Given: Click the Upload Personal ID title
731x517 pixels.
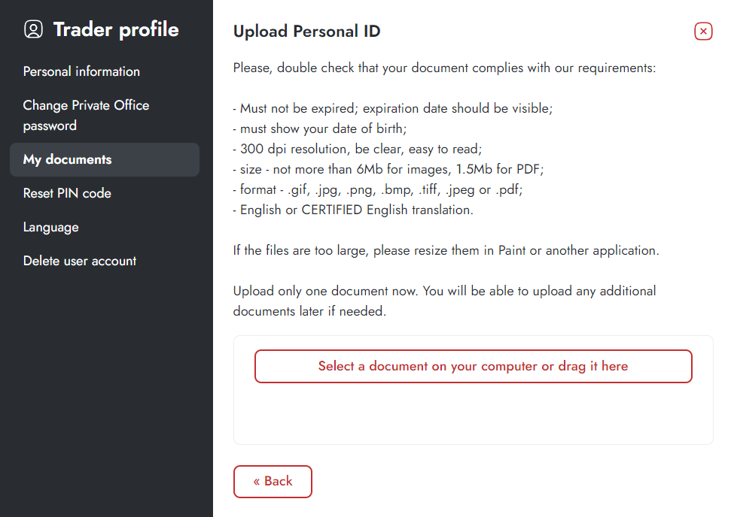Looking at the screenshot, I should (306, 31).
